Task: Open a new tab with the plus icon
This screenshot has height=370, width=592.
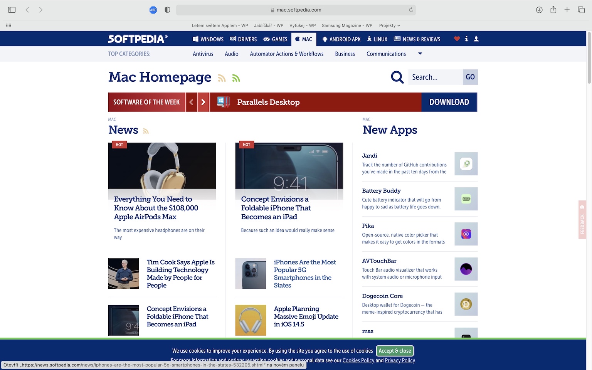Action: (x=567, y=10)
